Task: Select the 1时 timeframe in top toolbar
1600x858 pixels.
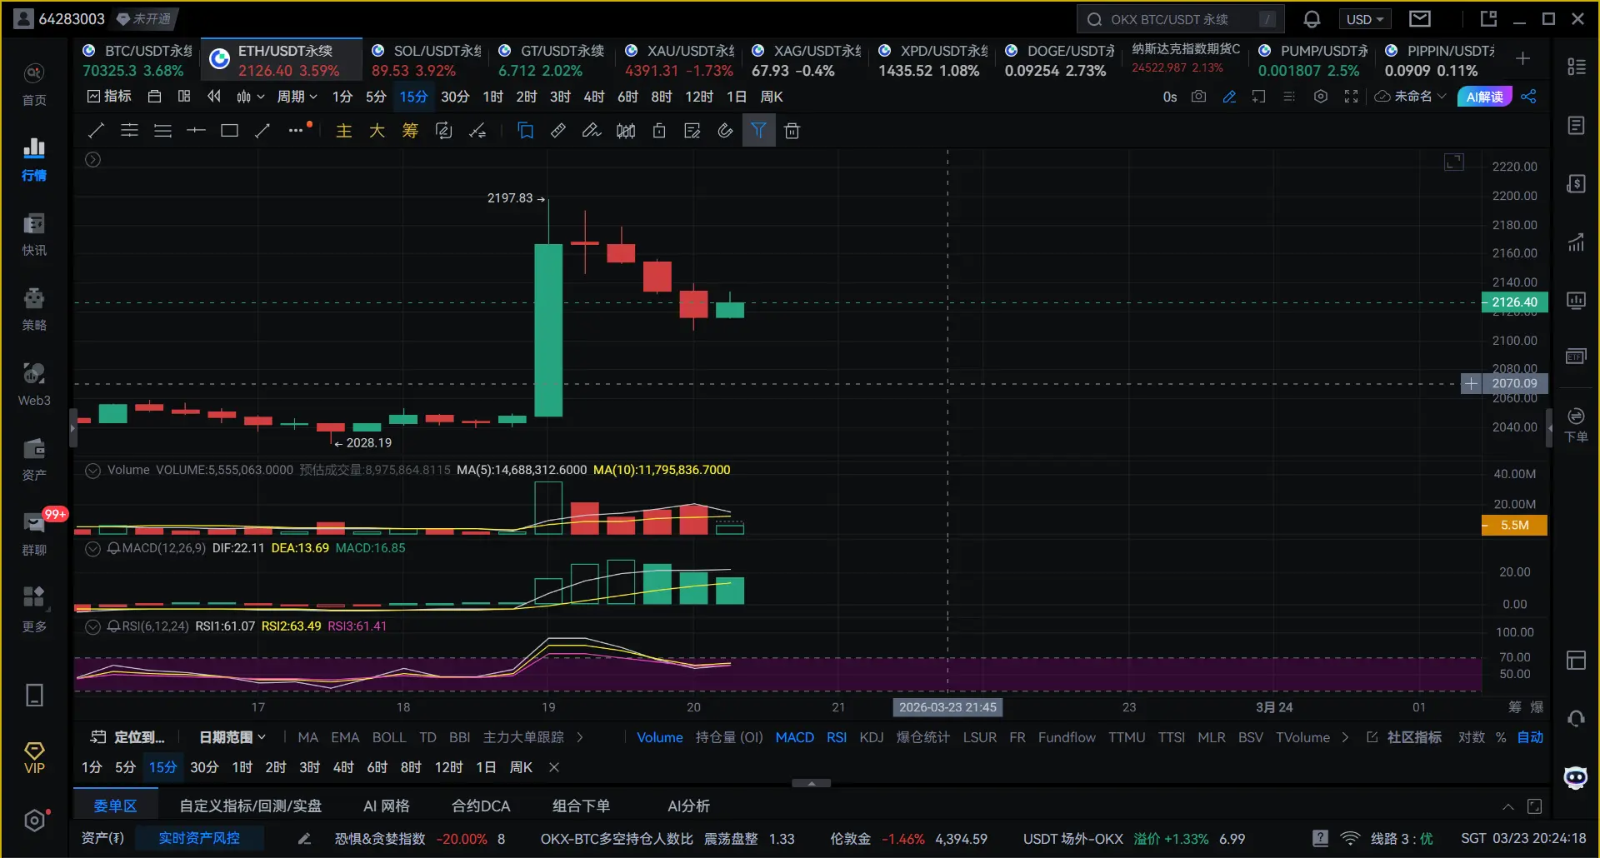Action: click(x=492, y=97)
